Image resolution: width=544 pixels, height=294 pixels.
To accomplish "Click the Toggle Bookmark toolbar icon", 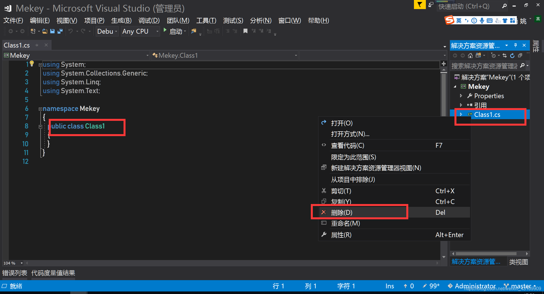I will [245, 31].
